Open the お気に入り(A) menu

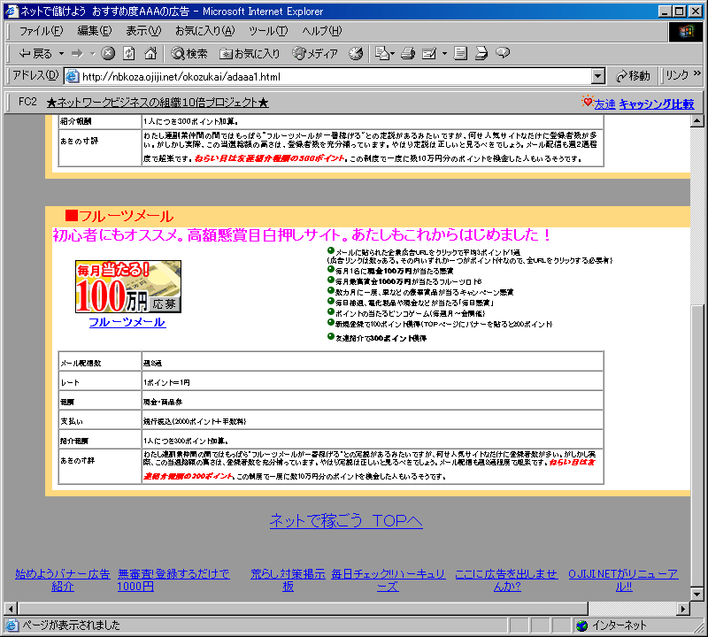pos(205,31)
